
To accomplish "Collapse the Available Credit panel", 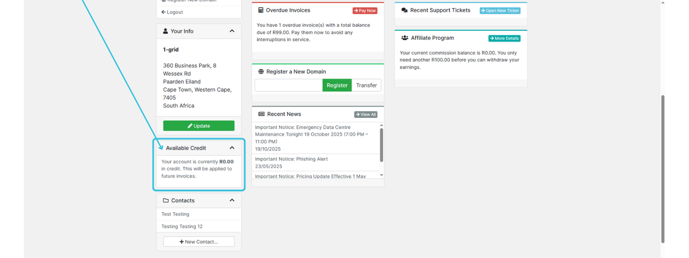I will click(232, 148).
